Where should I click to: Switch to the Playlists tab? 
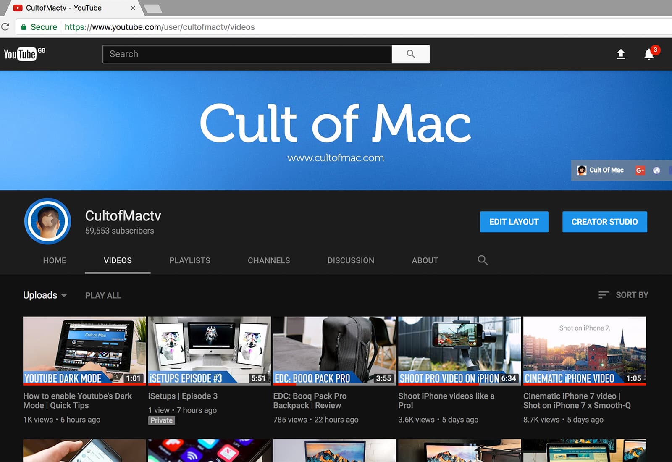click(x=189, y=260)
